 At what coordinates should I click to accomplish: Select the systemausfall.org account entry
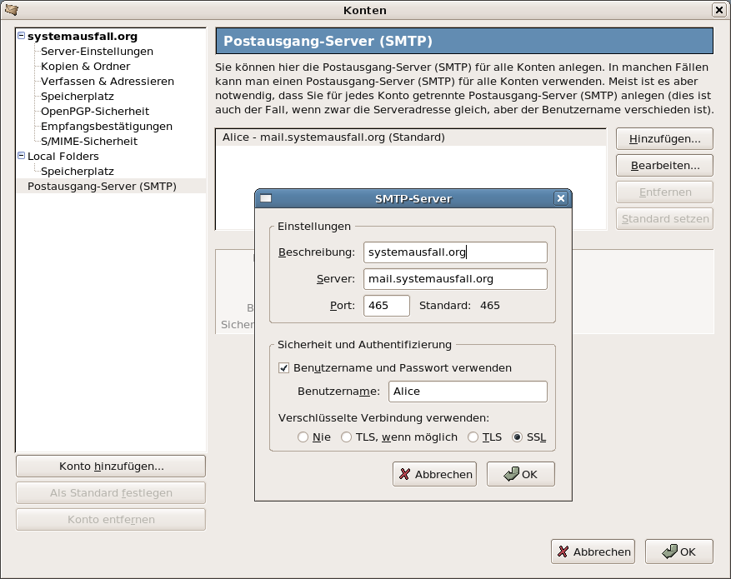point(83,37)
